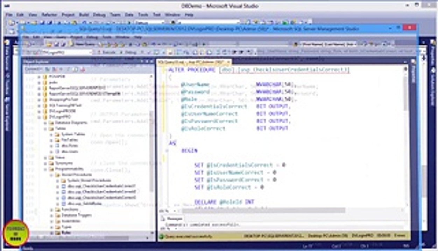Click the Execute button in SSMS
Screen dimensions: 438x251
coord(106,52)
